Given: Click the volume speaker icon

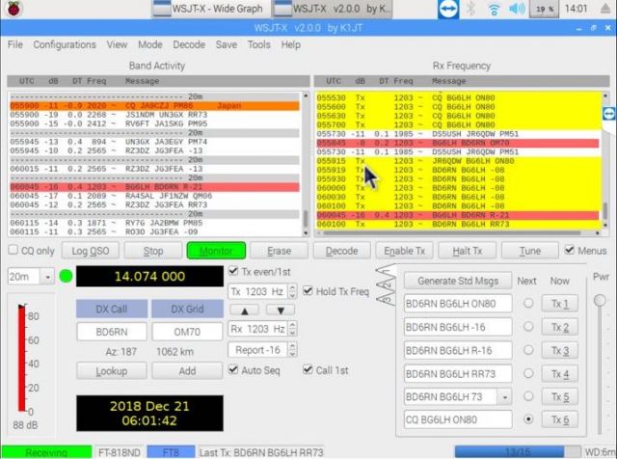Looking at the screenshot, I should (517, 9).
